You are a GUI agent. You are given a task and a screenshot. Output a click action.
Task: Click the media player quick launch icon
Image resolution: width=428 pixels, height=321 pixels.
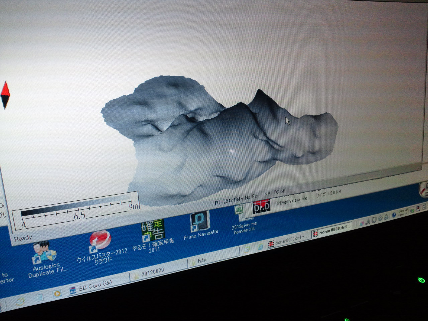coord(57,294)
